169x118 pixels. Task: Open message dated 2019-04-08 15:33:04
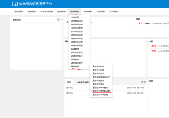[106, 93]
